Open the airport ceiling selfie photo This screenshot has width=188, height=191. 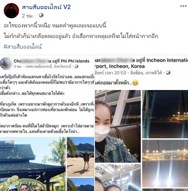[x=118, y=177]
